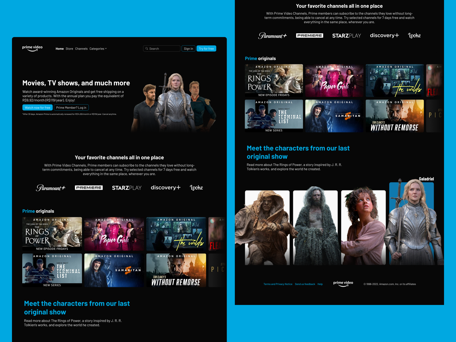Open Rings of Power thumbnail in right page

click(x=274, y=80)
